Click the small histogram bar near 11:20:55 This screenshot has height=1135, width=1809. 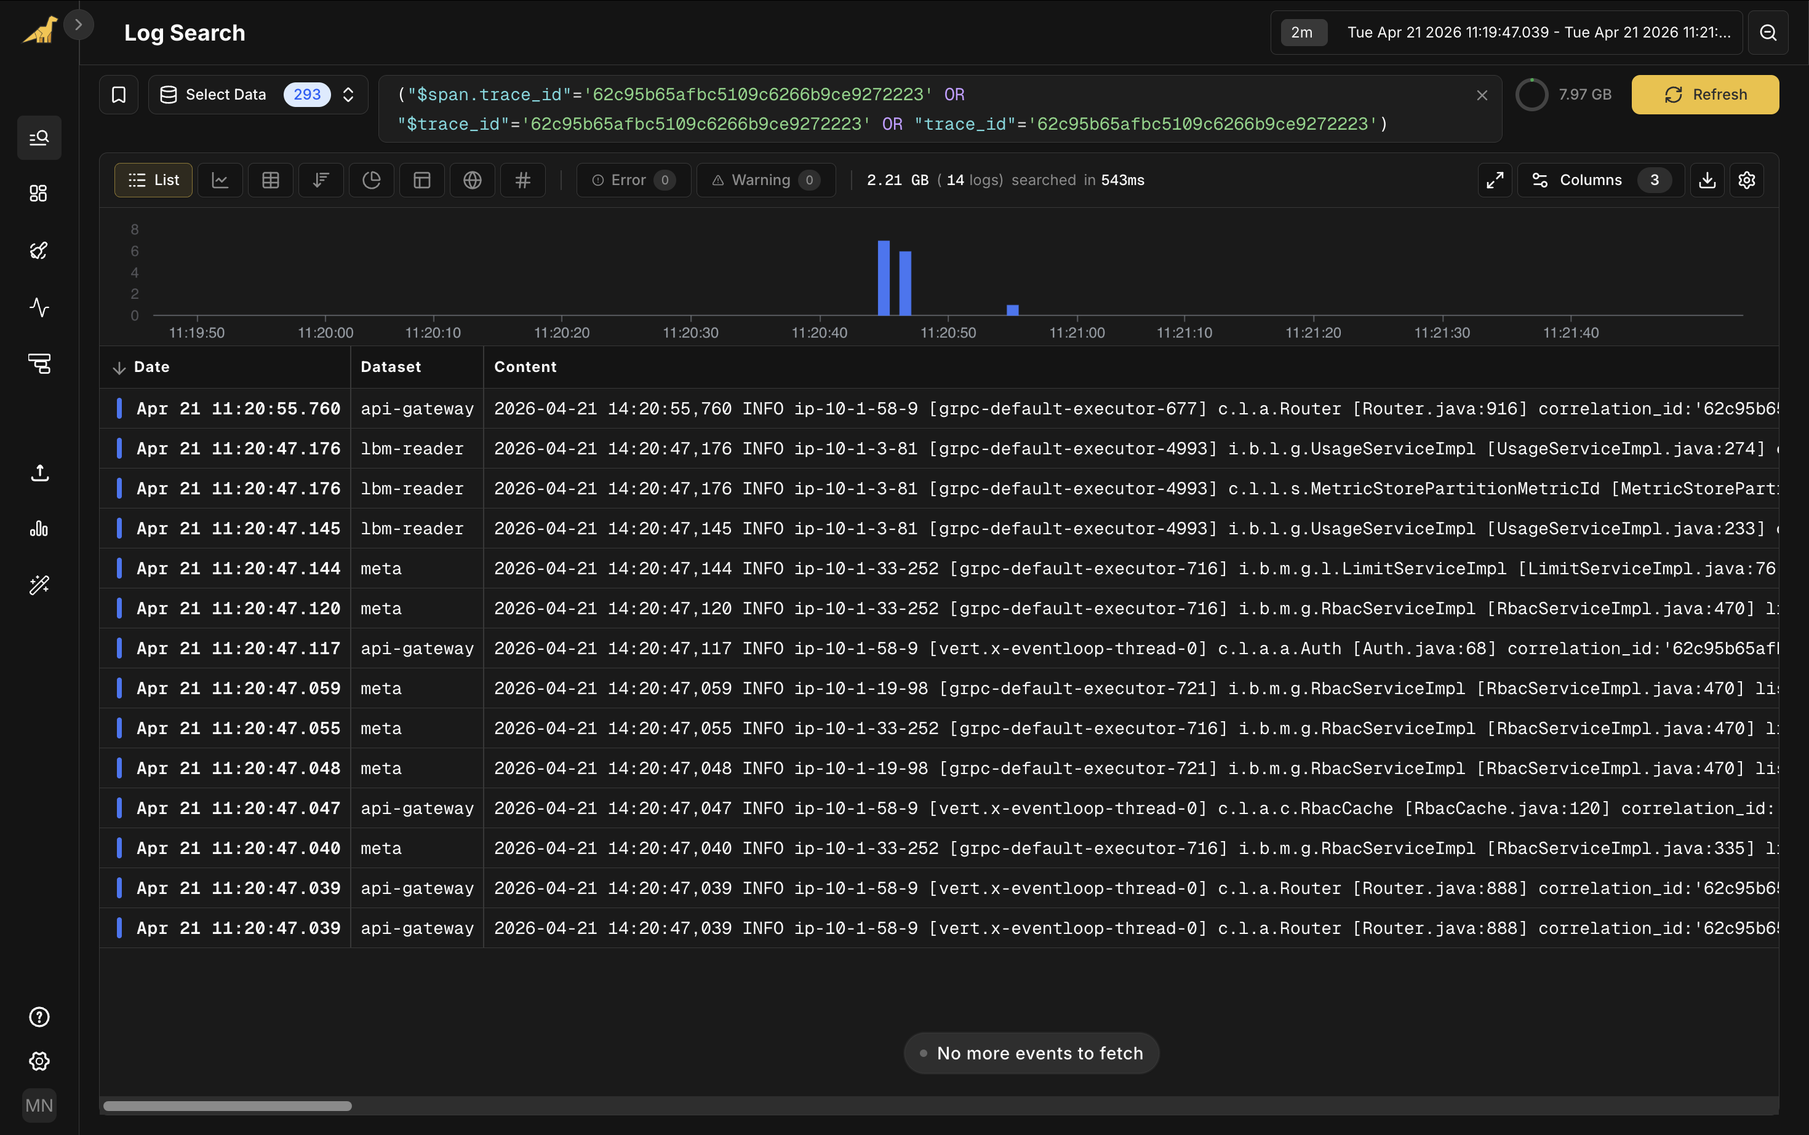click(x=1013, y=310)
